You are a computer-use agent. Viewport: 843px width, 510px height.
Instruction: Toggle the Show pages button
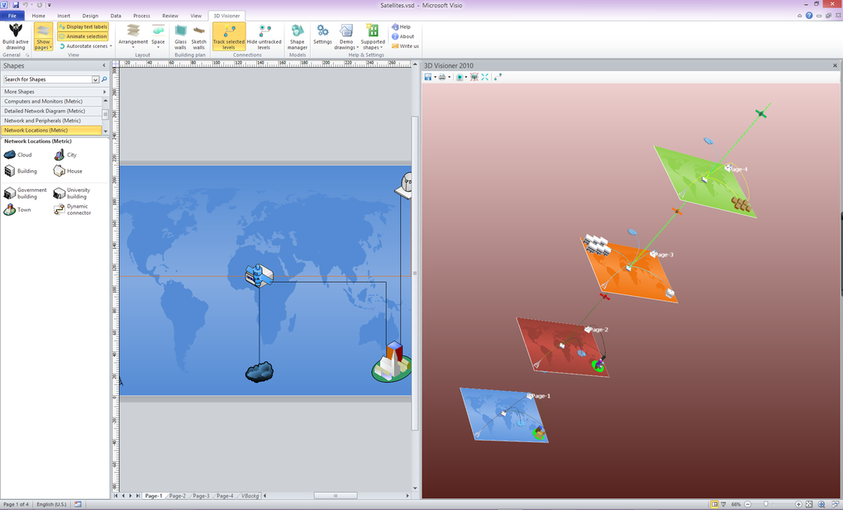43,36
